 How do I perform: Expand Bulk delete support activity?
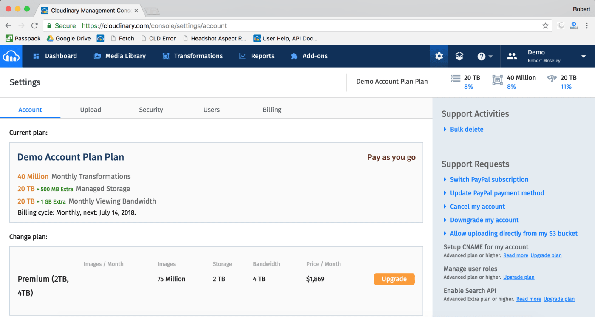tap(466, 129)
